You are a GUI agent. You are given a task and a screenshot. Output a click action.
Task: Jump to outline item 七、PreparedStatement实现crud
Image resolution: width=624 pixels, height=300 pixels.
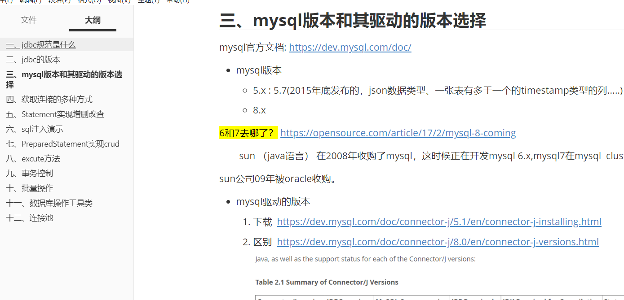coord(63,144)
